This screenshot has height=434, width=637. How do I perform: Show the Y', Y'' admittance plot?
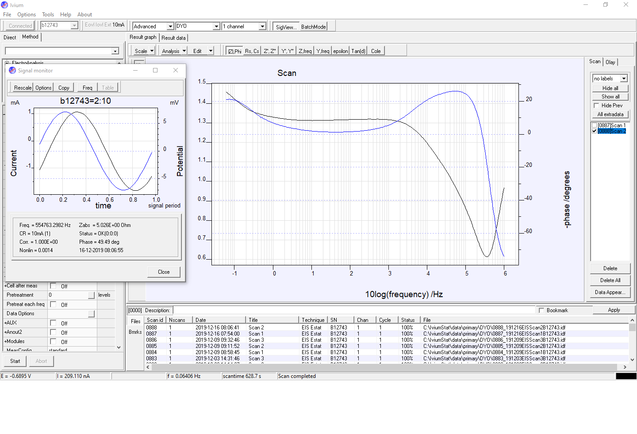(288, 51)
